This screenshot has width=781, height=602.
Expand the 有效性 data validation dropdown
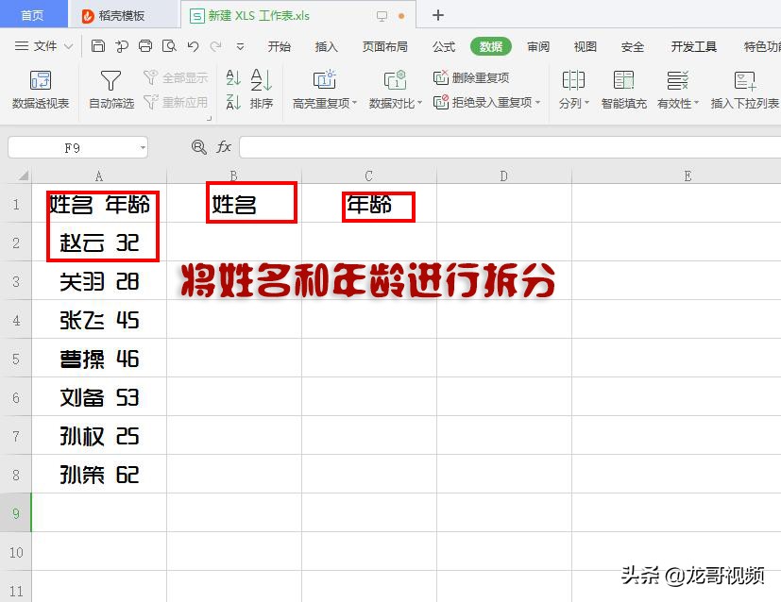698,104
